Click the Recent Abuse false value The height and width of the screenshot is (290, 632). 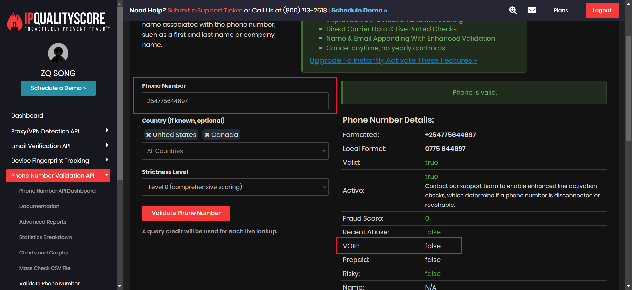click(433, 232)
